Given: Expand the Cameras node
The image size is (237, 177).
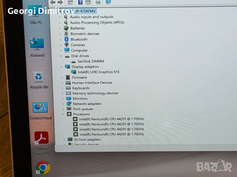Looking at the screenshot, I should [x=61, y=45].
